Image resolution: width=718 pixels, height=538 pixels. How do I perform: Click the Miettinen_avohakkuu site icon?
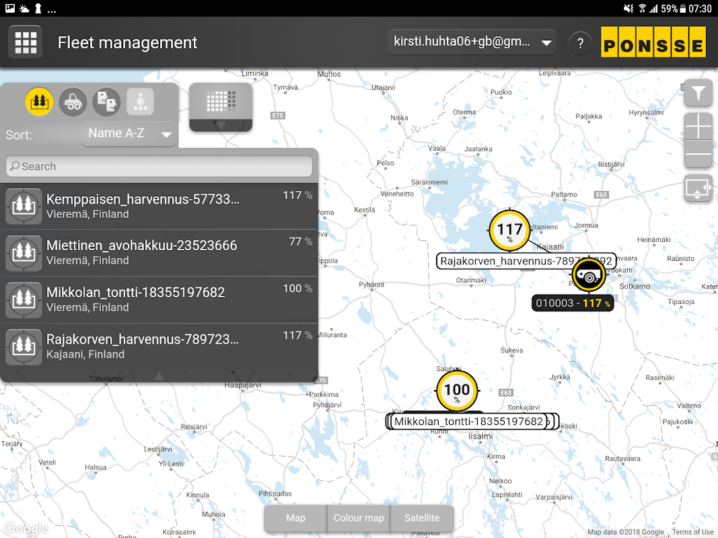(24, 253)
